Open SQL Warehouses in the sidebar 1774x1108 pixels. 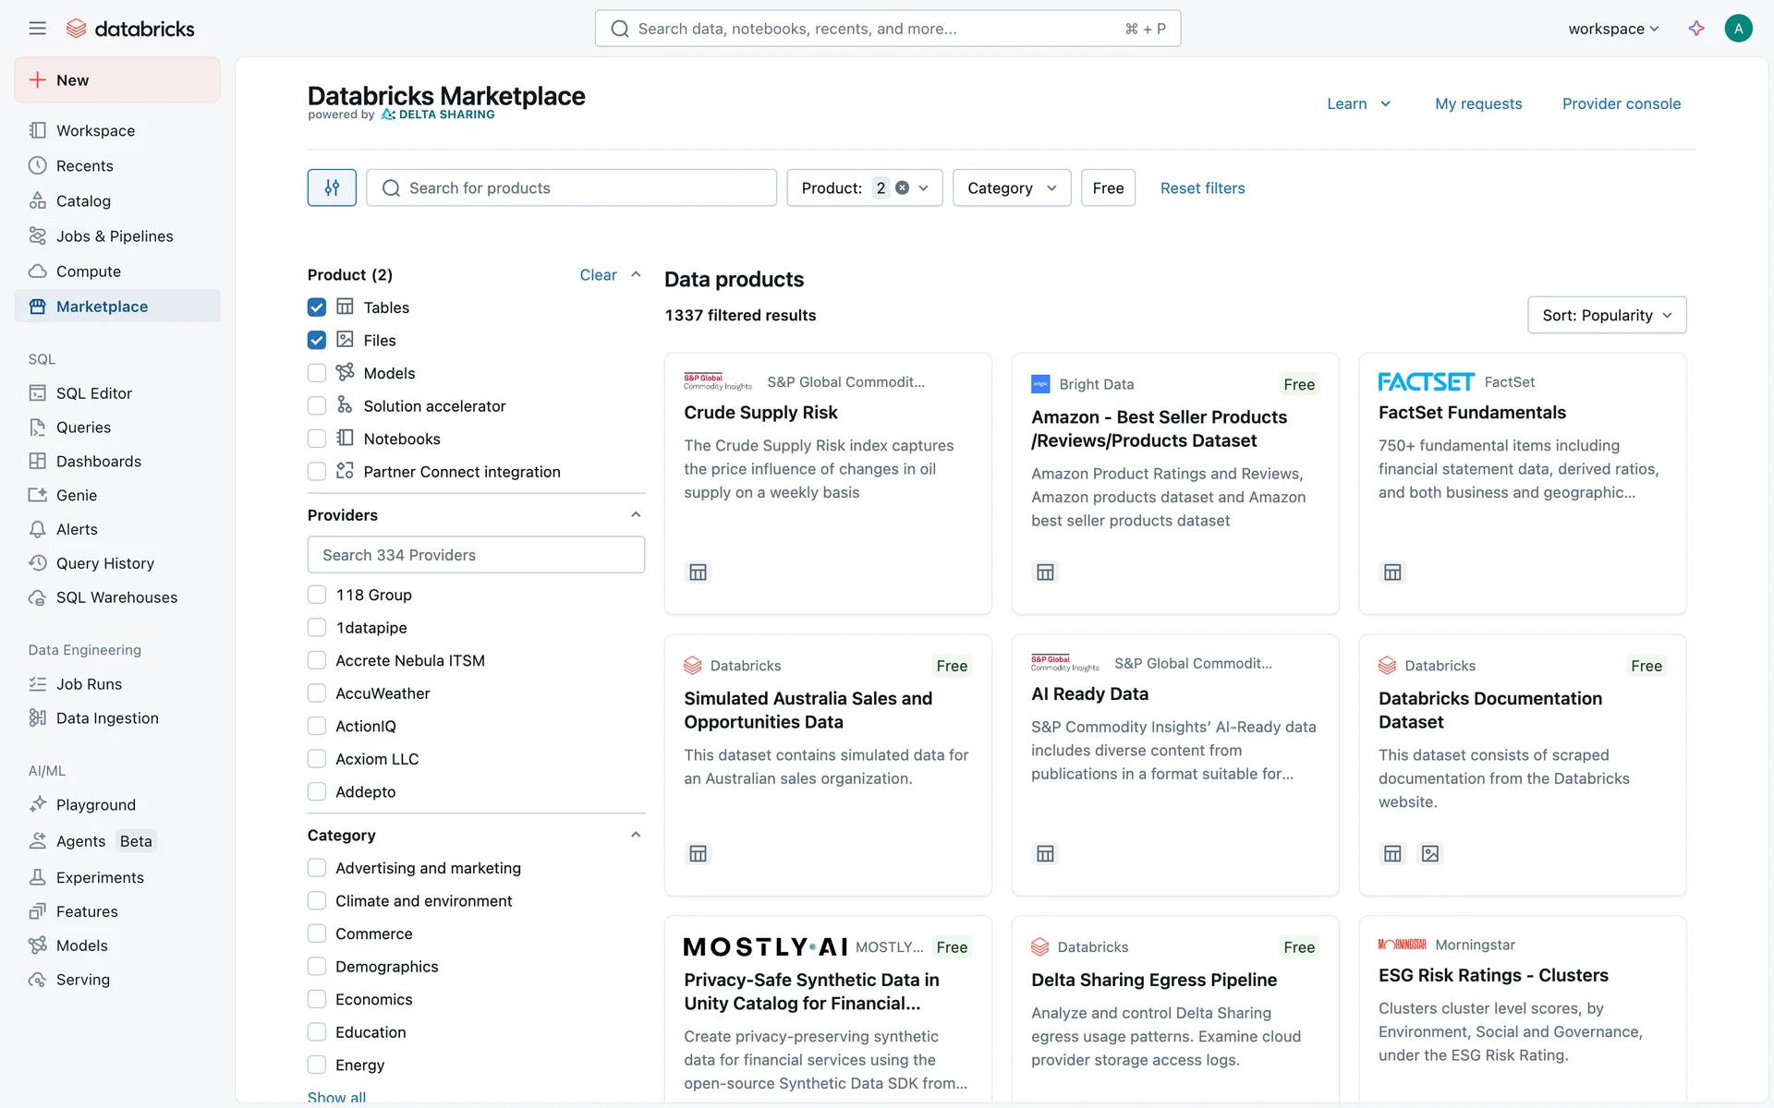tap(116, 597)
